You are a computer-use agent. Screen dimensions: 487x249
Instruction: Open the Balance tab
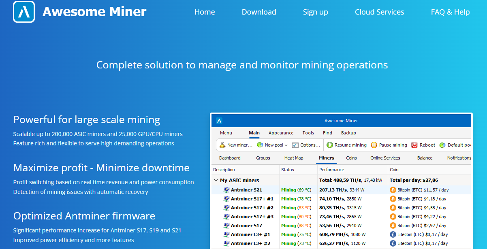point(425,158)
